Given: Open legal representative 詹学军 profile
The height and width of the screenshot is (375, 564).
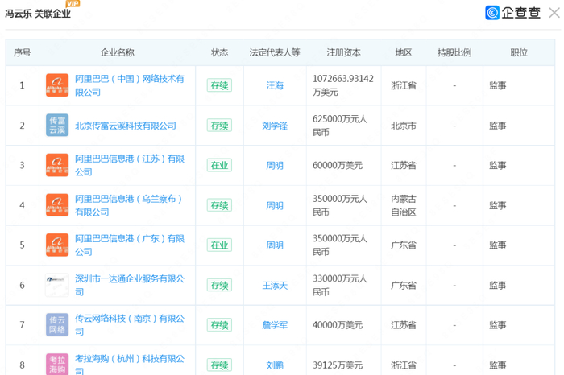Looking at the screenshot, I should click(x=275, y=325).
